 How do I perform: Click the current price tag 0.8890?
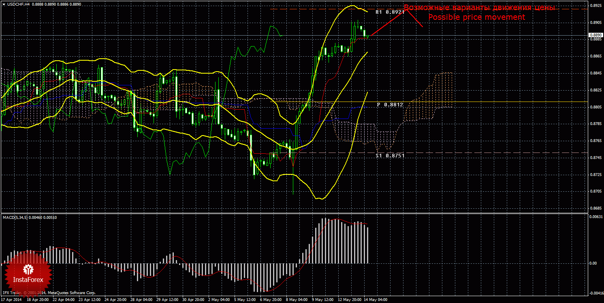[595, 36]
